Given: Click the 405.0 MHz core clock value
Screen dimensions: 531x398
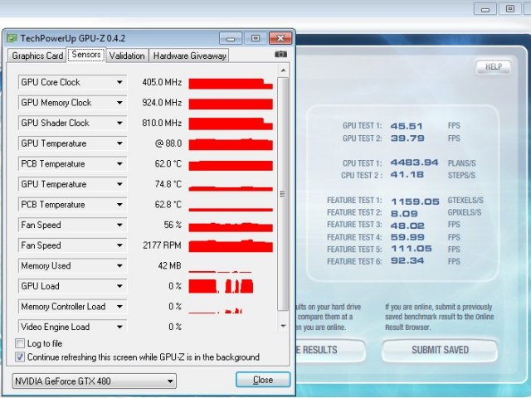Looking at the screenshot, I should click(x=162, y=82).
